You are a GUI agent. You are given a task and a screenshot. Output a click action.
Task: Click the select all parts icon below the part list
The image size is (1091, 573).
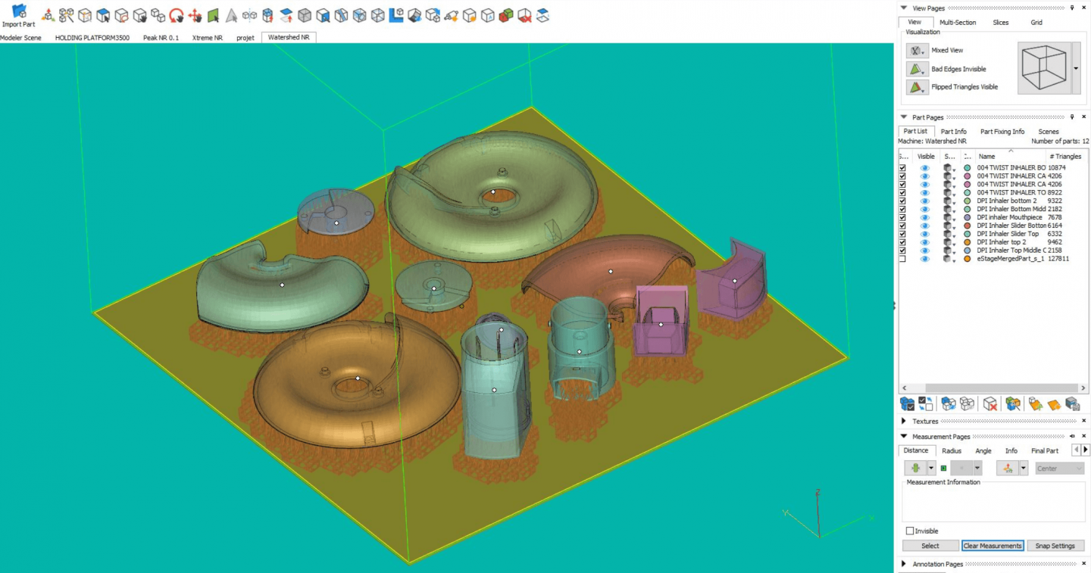point(907,404)
